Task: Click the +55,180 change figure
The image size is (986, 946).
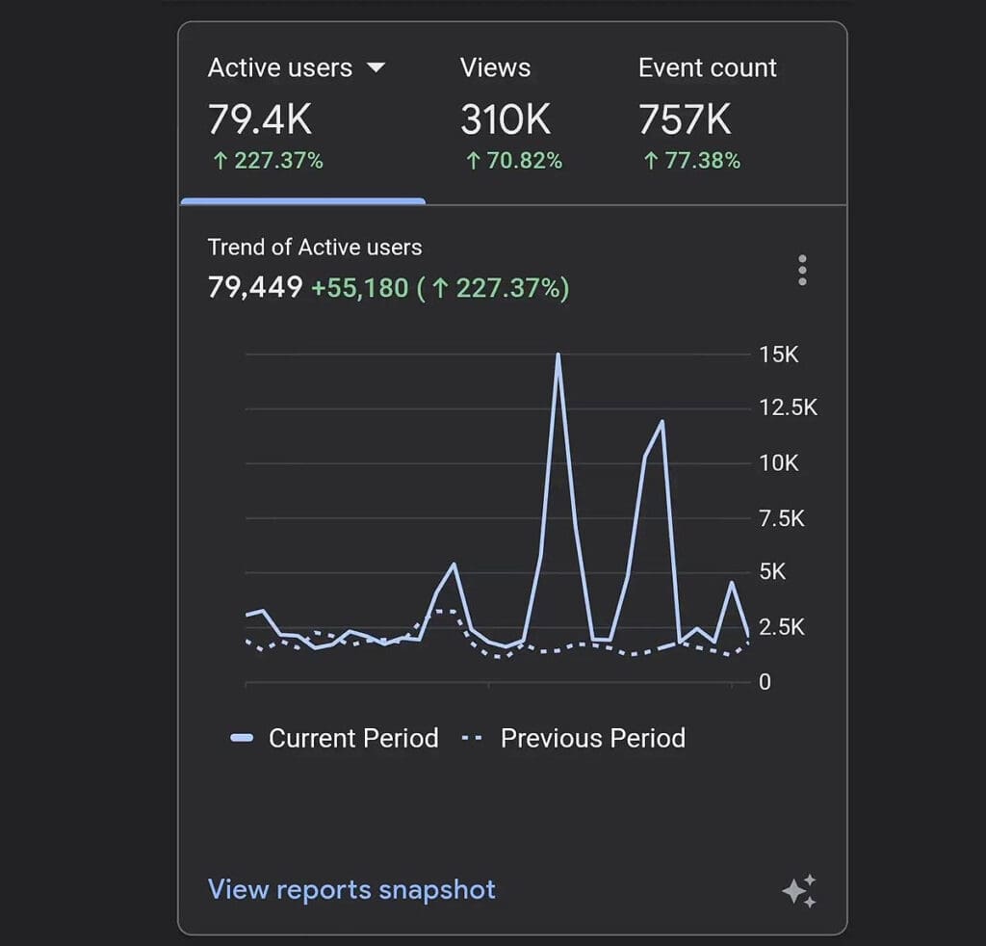Action: pos(359,287)
